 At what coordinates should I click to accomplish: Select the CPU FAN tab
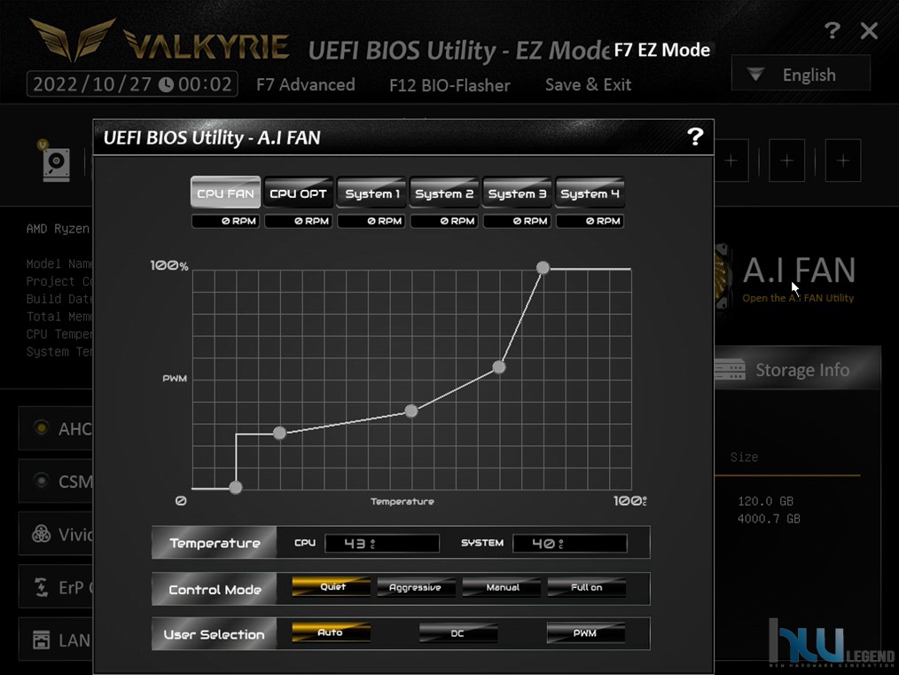(225, 192)
